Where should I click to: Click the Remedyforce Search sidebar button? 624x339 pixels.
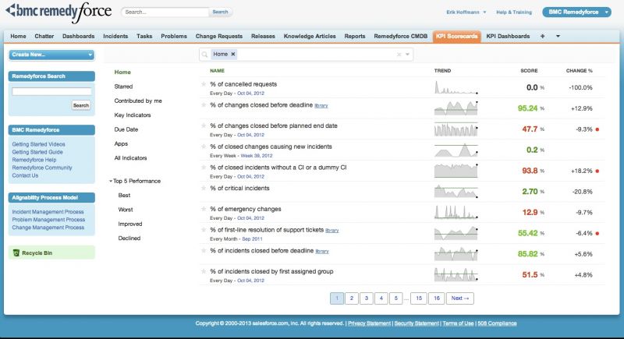click(x=81, y=105)
